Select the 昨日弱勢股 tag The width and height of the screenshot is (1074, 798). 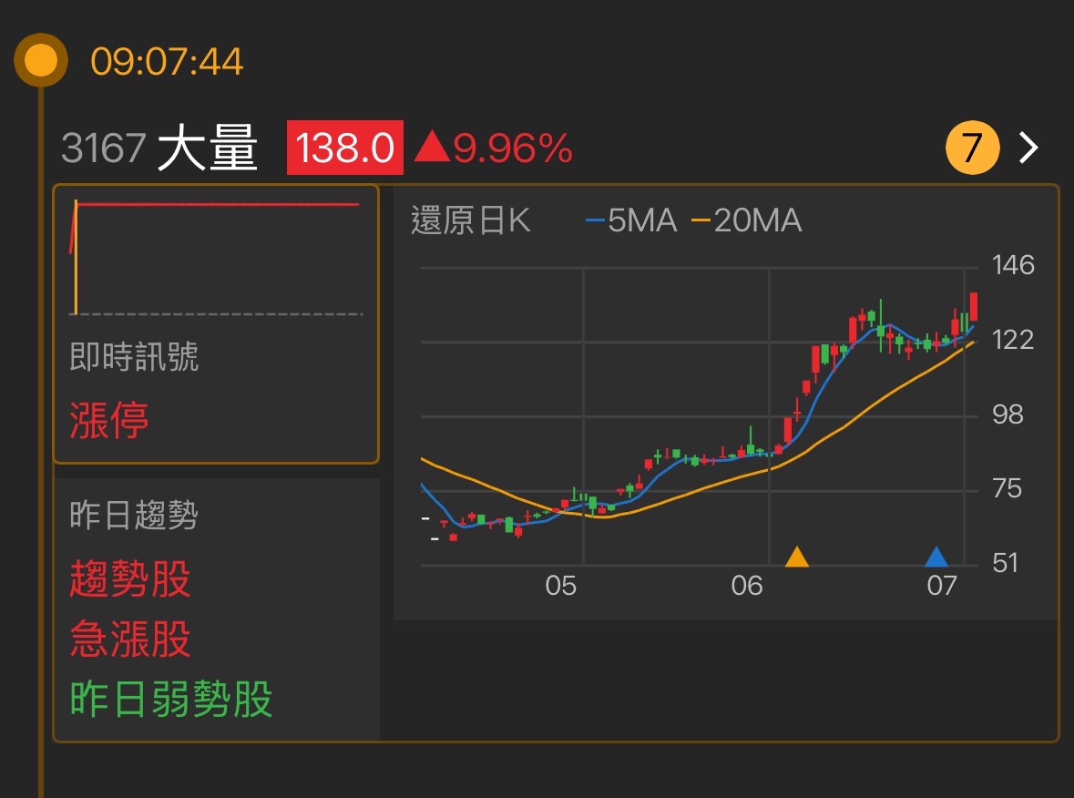(x=171, y=701)
